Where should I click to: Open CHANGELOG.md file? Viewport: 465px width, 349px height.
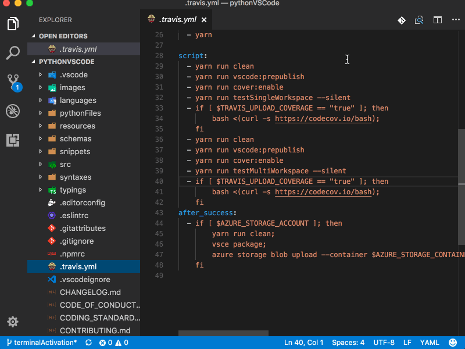(x=84, y=292)
